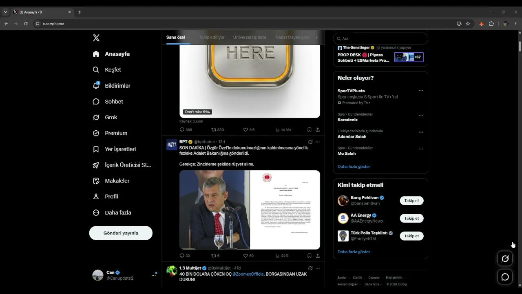Repost the post with 530 reposts
The height and width of the screenshot is (294, 522).
click(213, 129)
